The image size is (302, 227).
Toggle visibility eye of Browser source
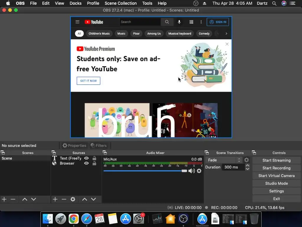[86, 163]
